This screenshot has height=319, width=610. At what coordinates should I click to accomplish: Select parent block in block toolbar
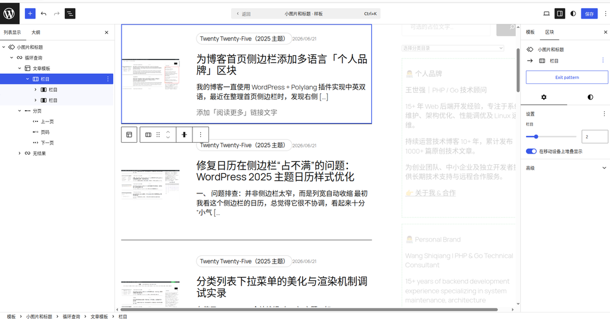coord(129,135)
